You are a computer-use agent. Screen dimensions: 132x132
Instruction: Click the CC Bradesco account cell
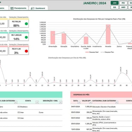tap(23, 107)
